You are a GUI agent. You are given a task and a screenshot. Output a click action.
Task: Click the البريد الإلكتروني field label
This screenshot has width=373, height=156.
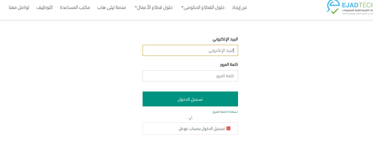(225, 39)
